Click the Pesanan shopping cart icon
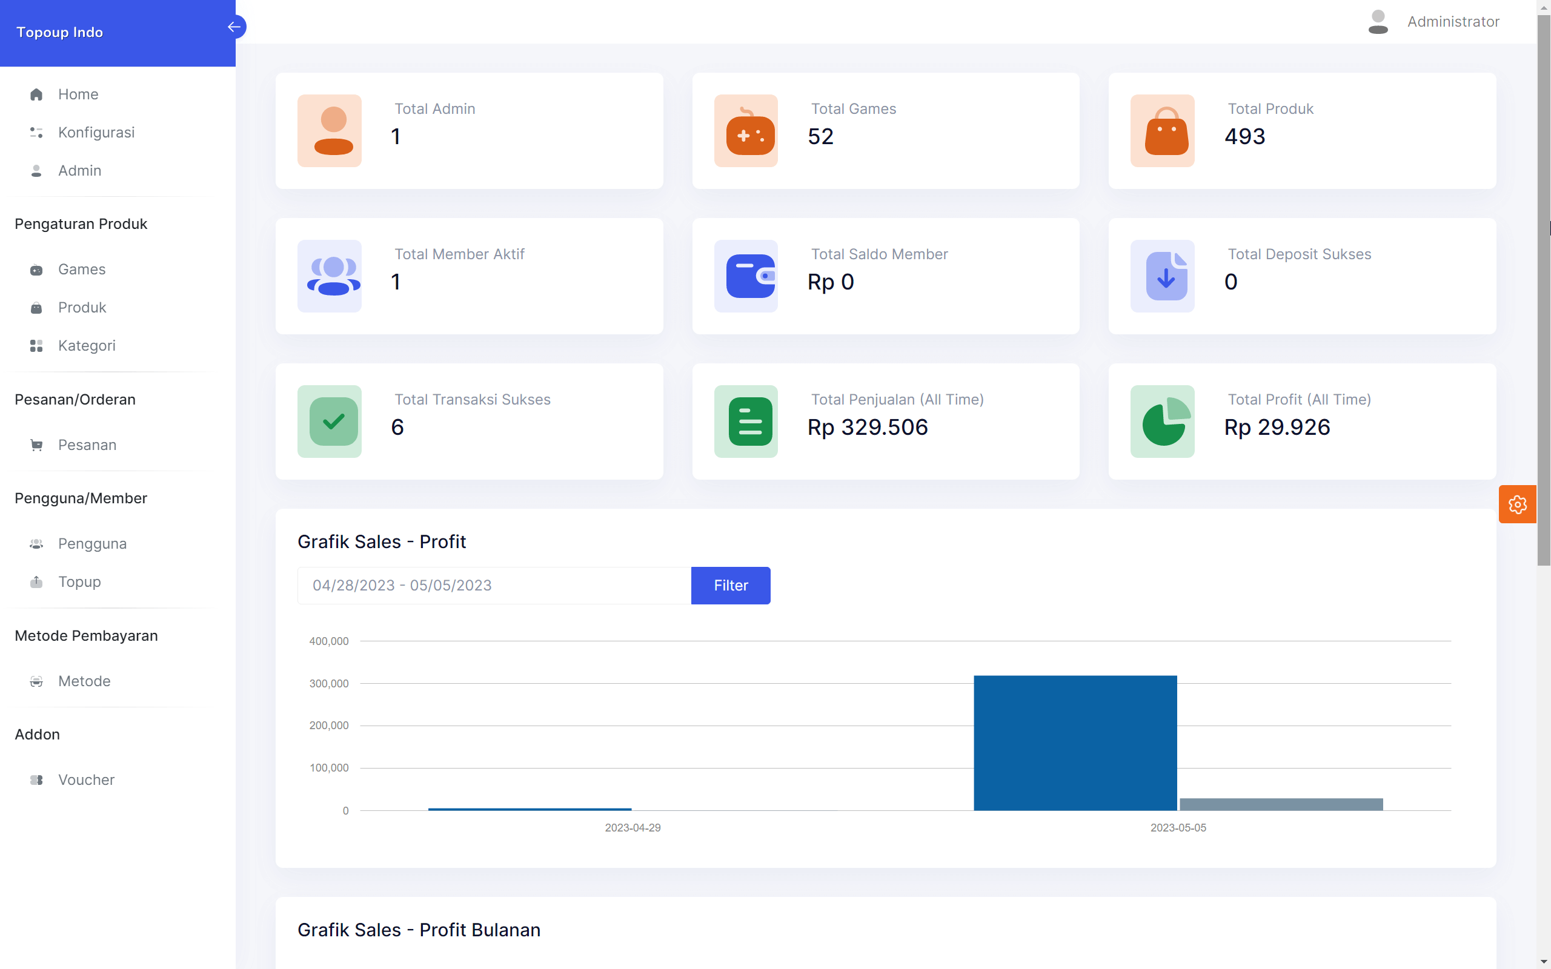This screenshot has width=1551, height=969. (x=36, y=445)
